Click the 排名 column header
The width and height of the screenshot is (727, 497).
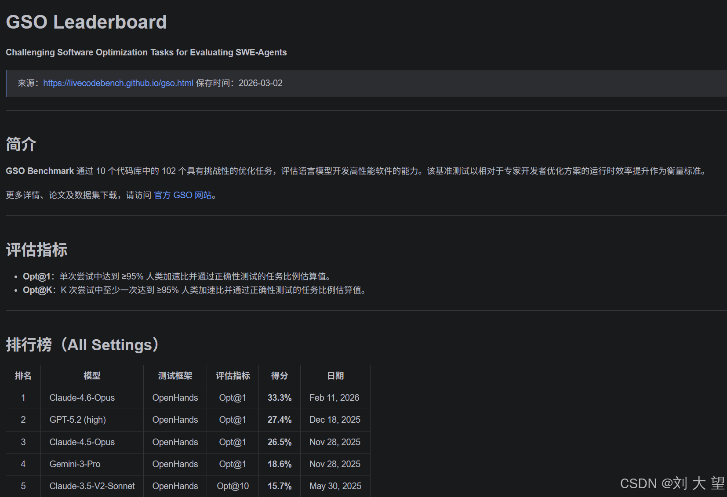(23, 376)
